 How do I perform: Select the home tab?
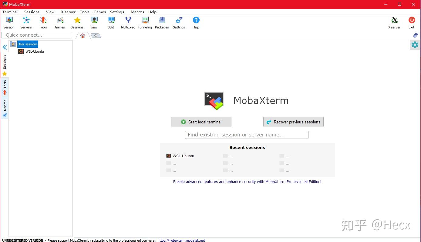coord(82,35)
